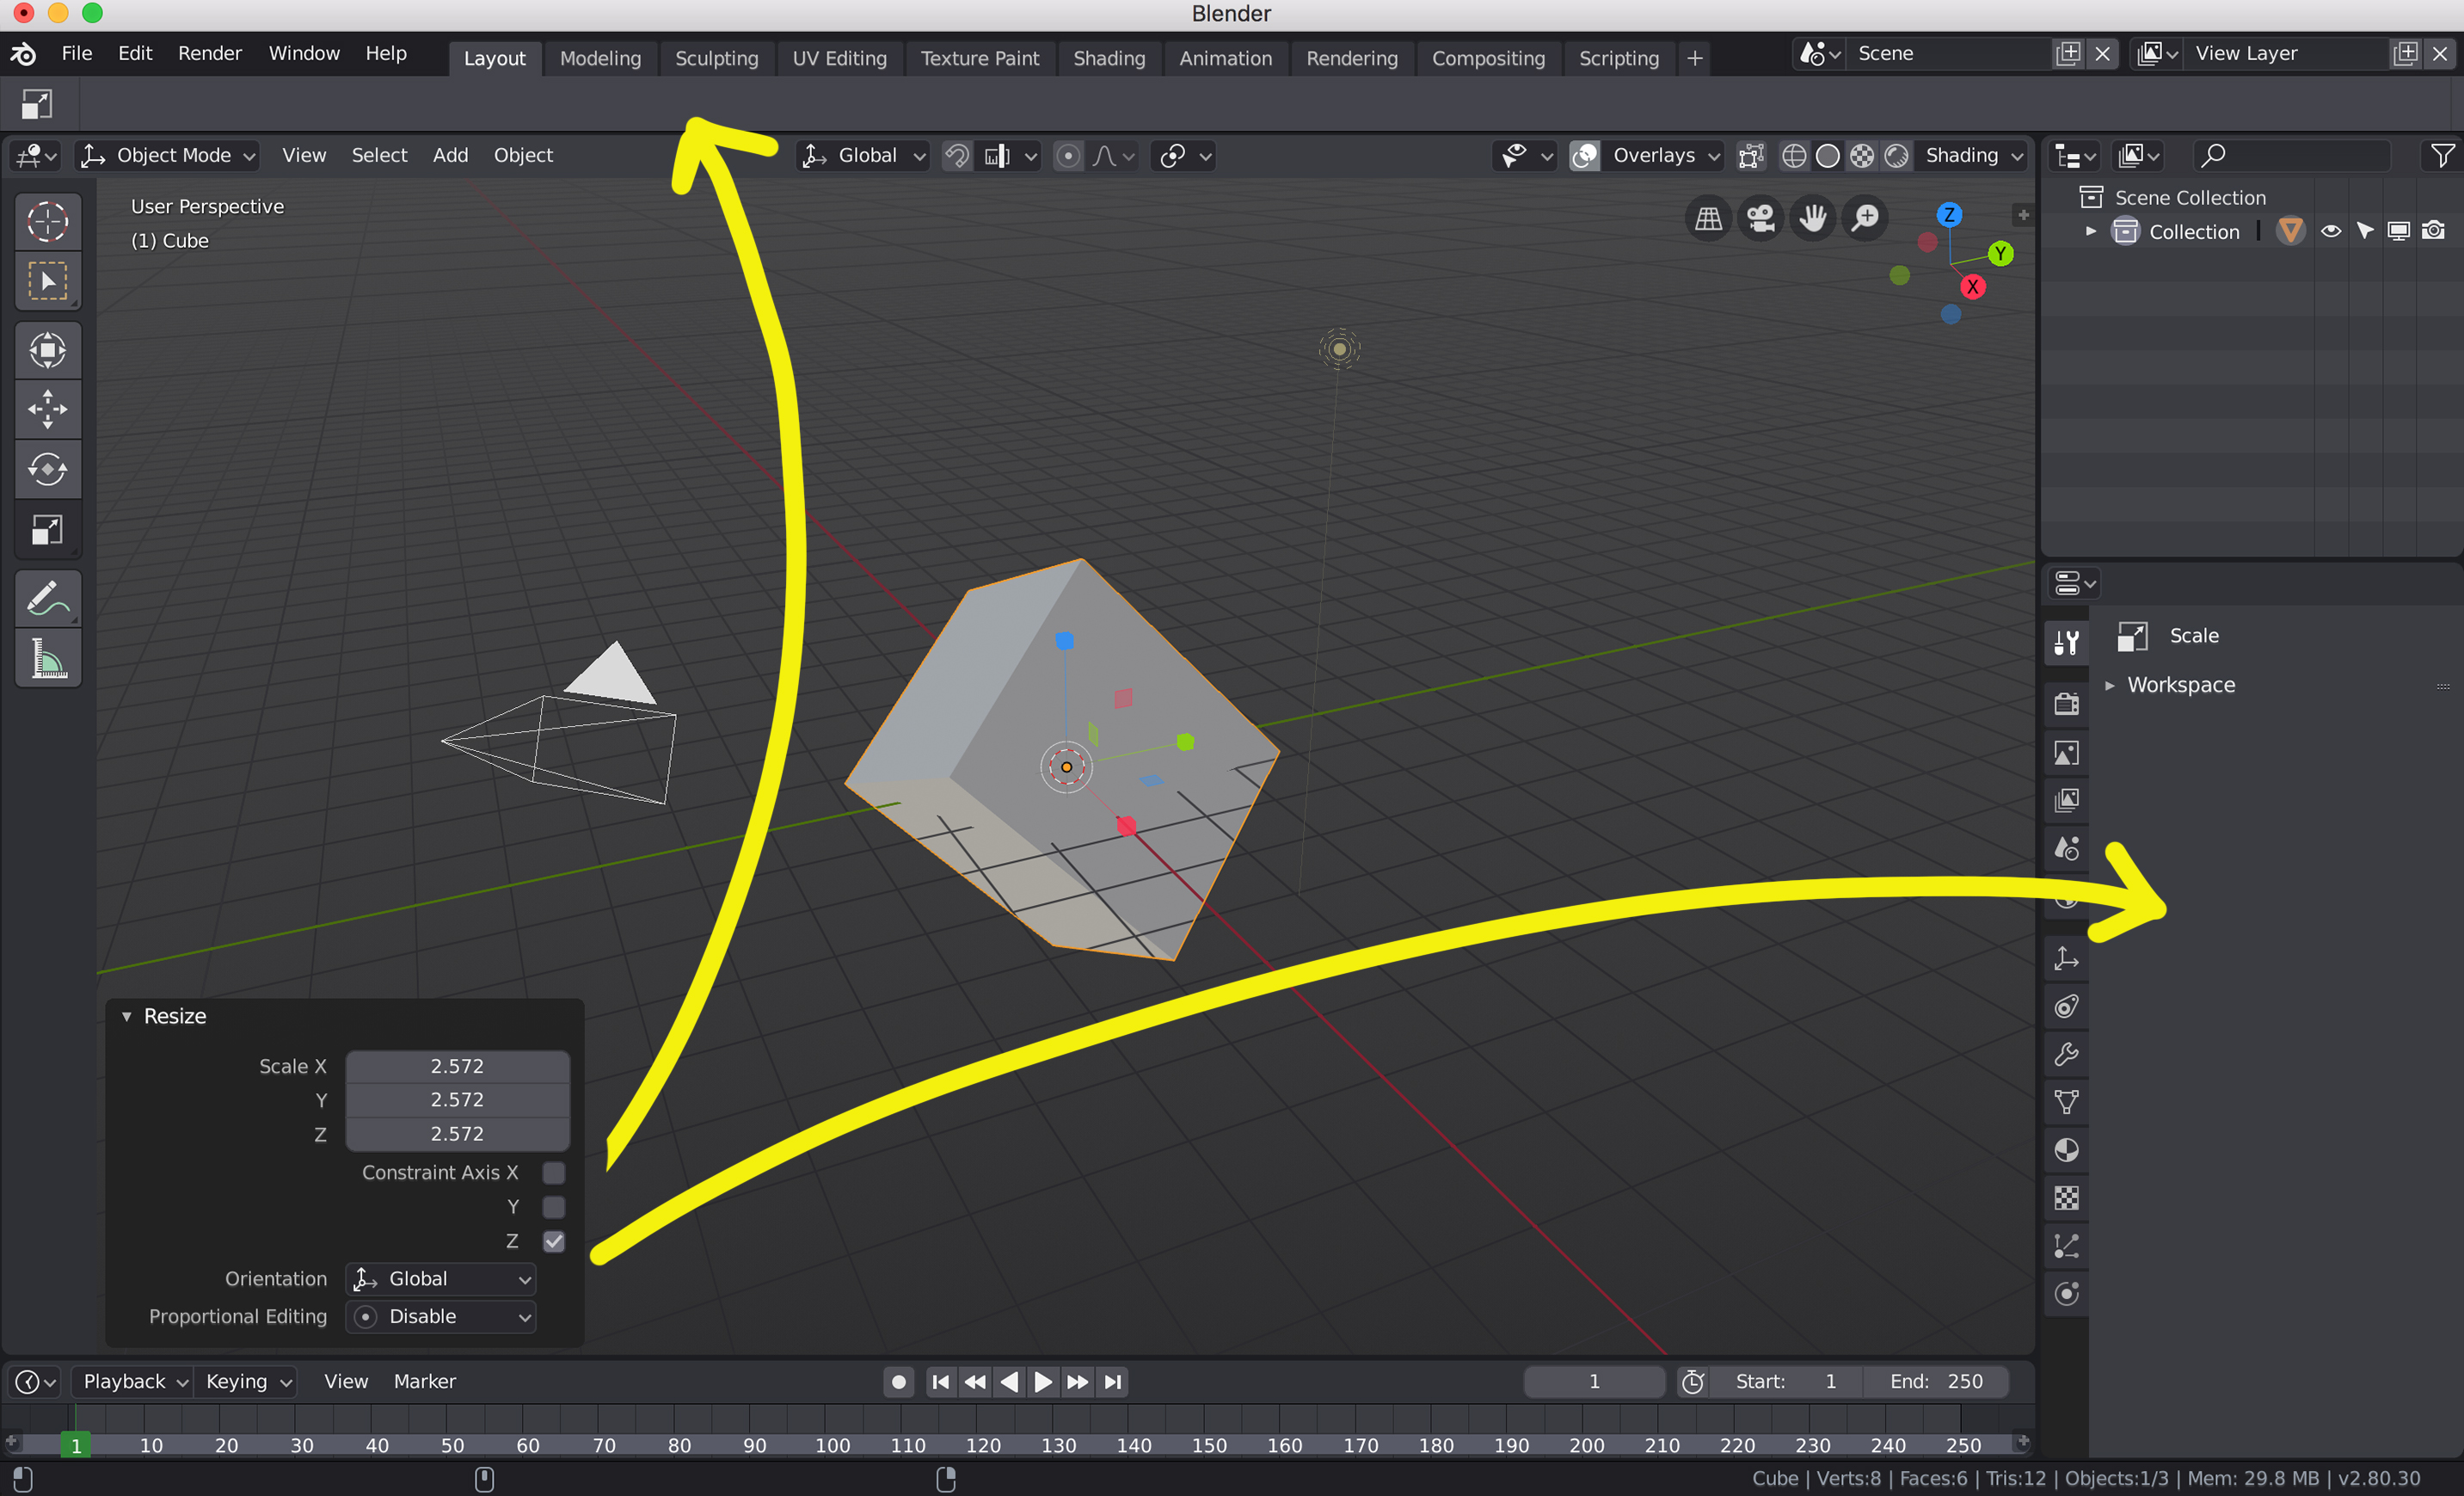The height and width of the screenshot is (1496, 2464).
Task: Open the Render properties tab icon
Action: (x=2066, y=704)
